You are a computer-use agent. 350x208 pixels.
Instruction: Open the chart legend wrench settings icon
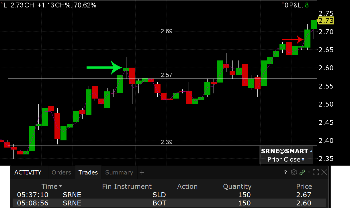click(x=311, y=151)
